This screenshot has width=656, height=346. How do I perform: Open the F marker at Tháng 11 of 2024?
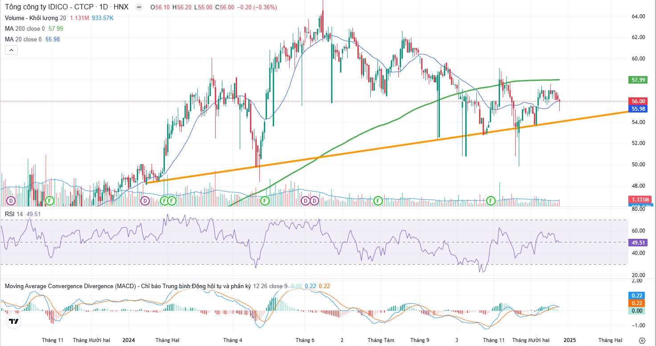(491, 201)
